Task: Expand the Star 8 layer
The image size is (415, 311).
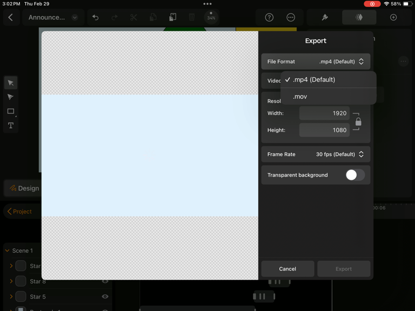Action: 11,281
